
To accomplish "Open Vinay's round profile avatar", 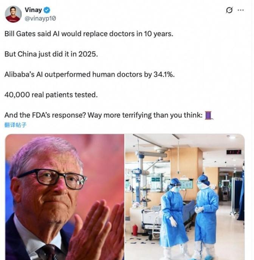I will [x=13, y=14].
